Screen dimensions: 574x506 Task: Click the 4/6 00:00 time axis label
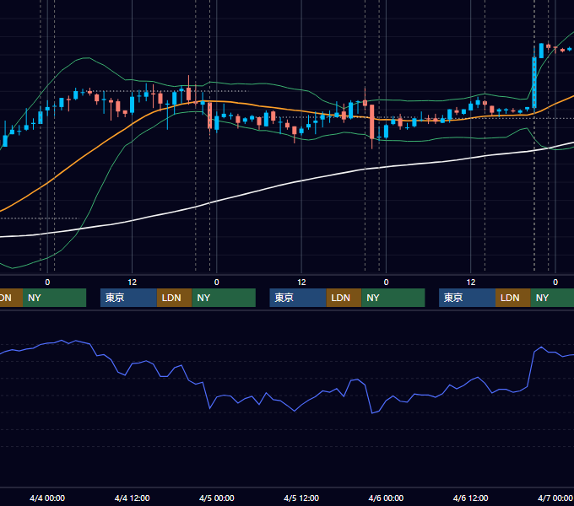(x=386, y=498)
